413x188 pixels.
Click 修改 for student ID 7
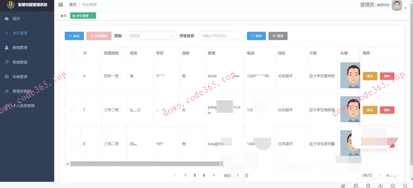370,110
